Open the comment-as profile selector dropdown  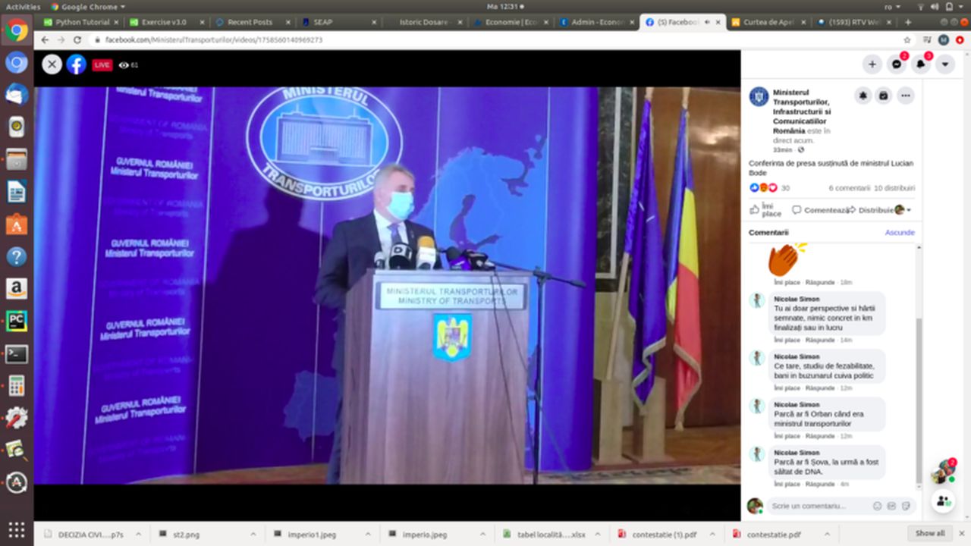point(903,210)
